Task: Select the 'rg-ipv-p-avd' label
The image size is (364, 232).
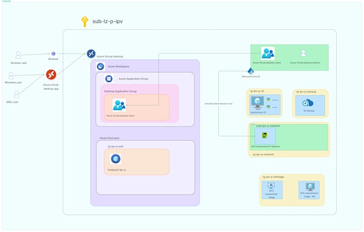Action: 116,146
